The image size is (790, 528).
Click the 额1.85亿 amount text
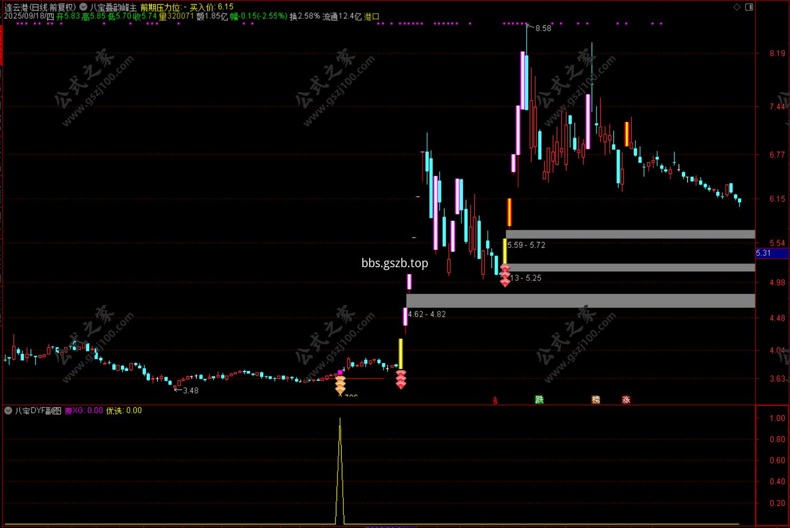(212, 16)
